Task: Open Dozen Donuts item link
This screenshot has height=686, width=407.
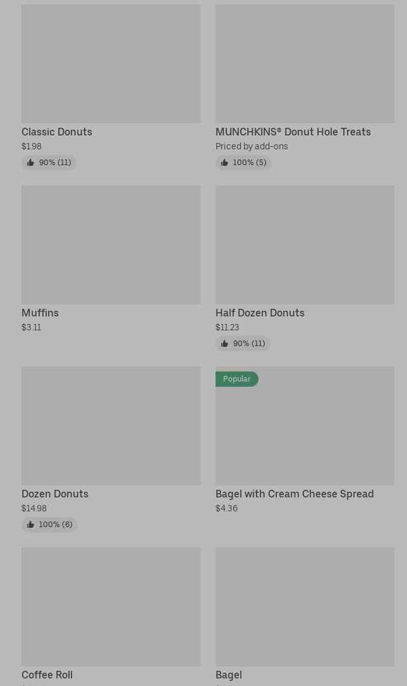Action: [x=55, y=494]
